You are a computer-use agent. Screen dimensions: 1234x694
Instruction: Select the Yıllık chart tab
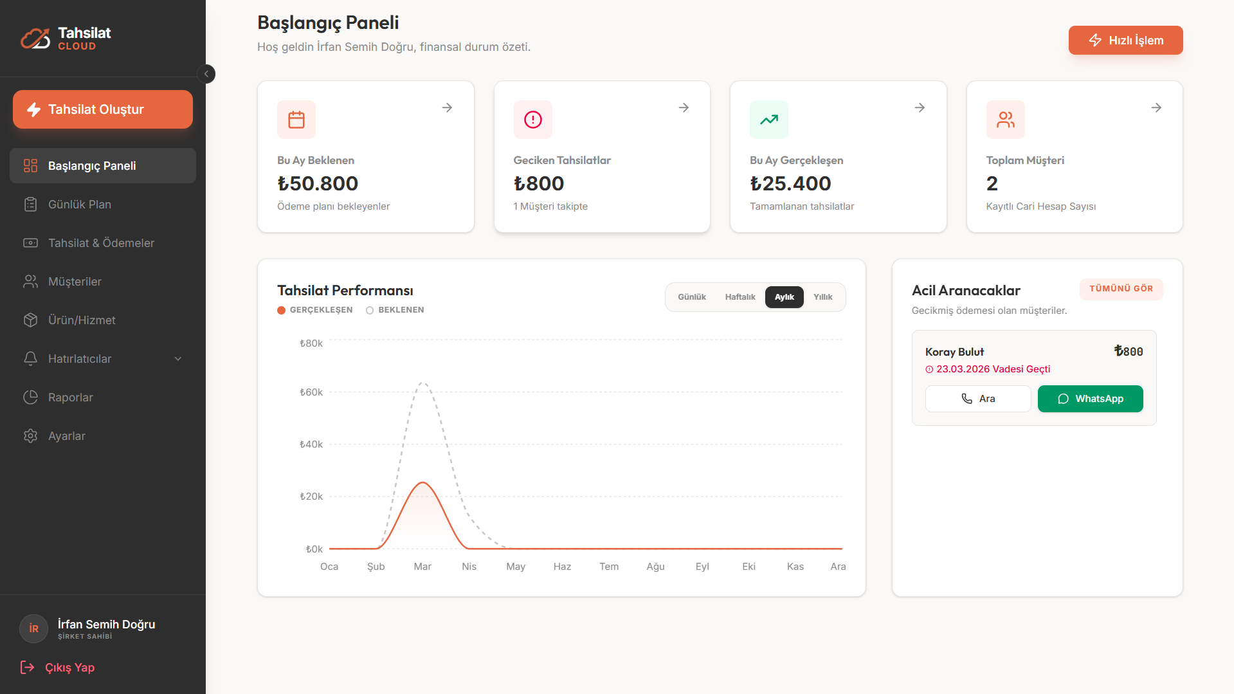pyautogui.click(x=823, y=297)
